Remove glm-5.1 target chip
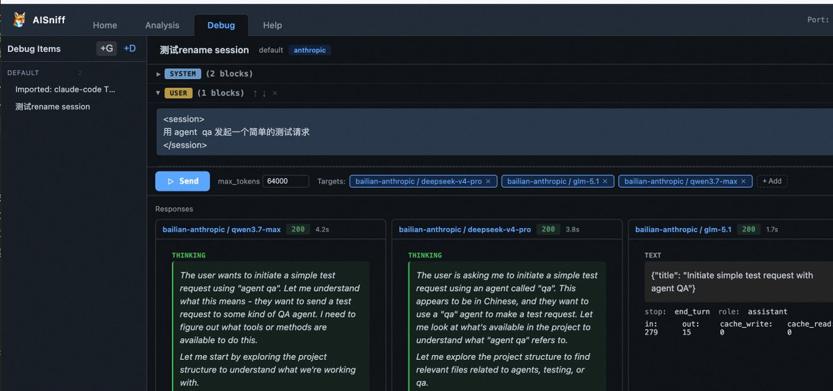Image resolution: width=833 pixels, height=391 pixels. click(605, 181)
